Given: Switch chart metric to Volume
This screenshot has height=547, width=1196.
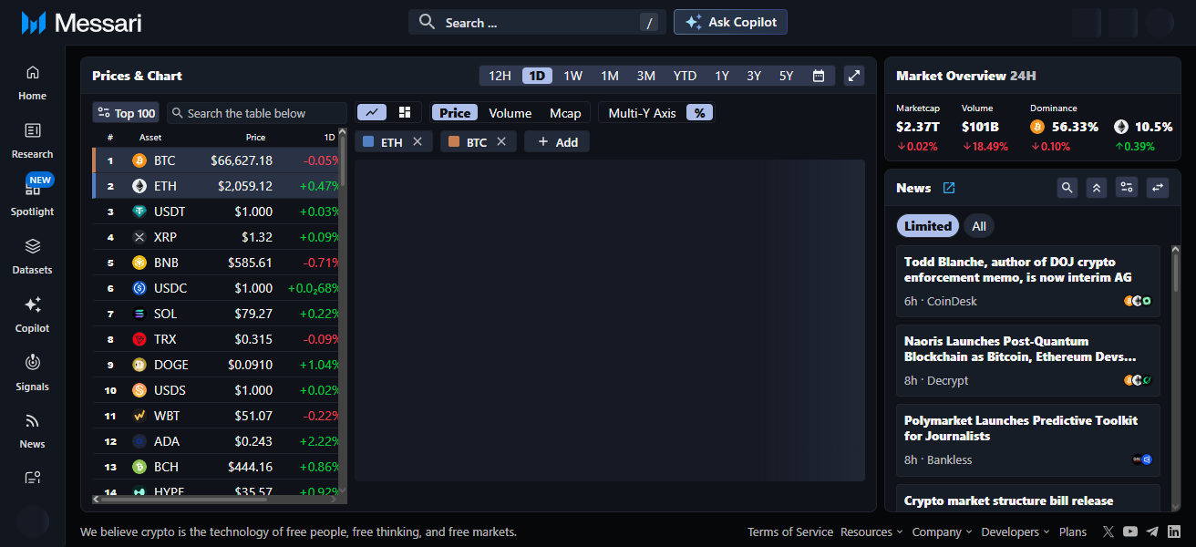Looking at the screenshot, I should [510, 113].
